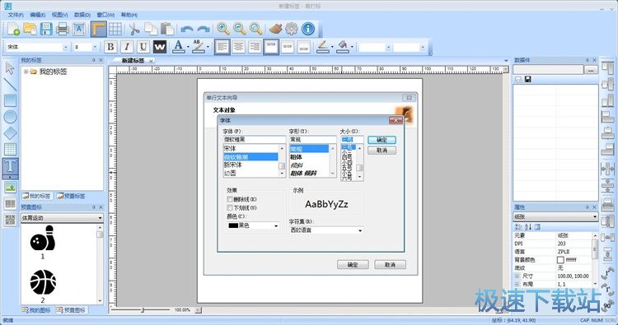Click the Paste clipboard icon
Screen dimensions: 618x325
click(167, 29)
